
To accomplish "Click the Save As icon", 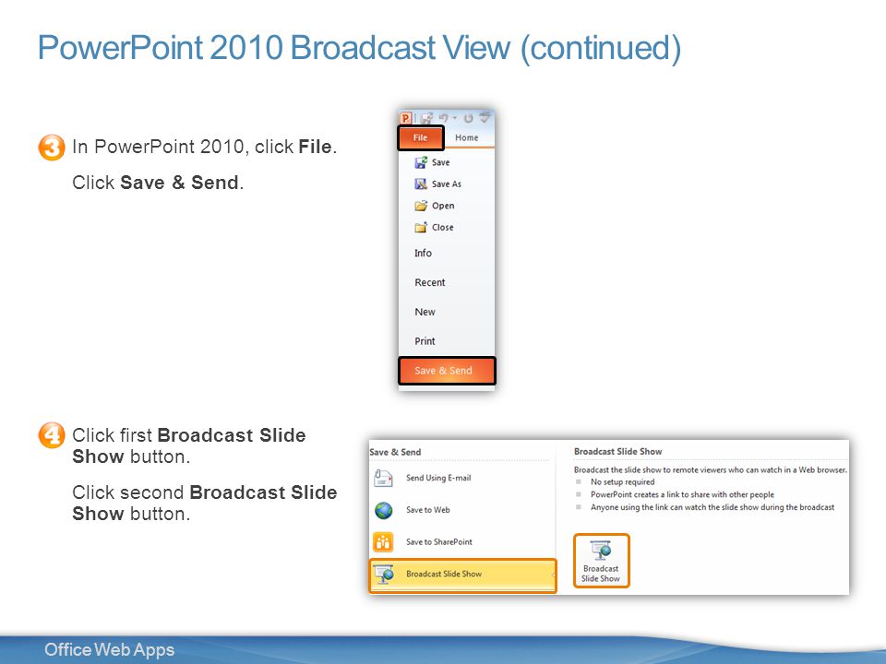I will click(421, 184).
